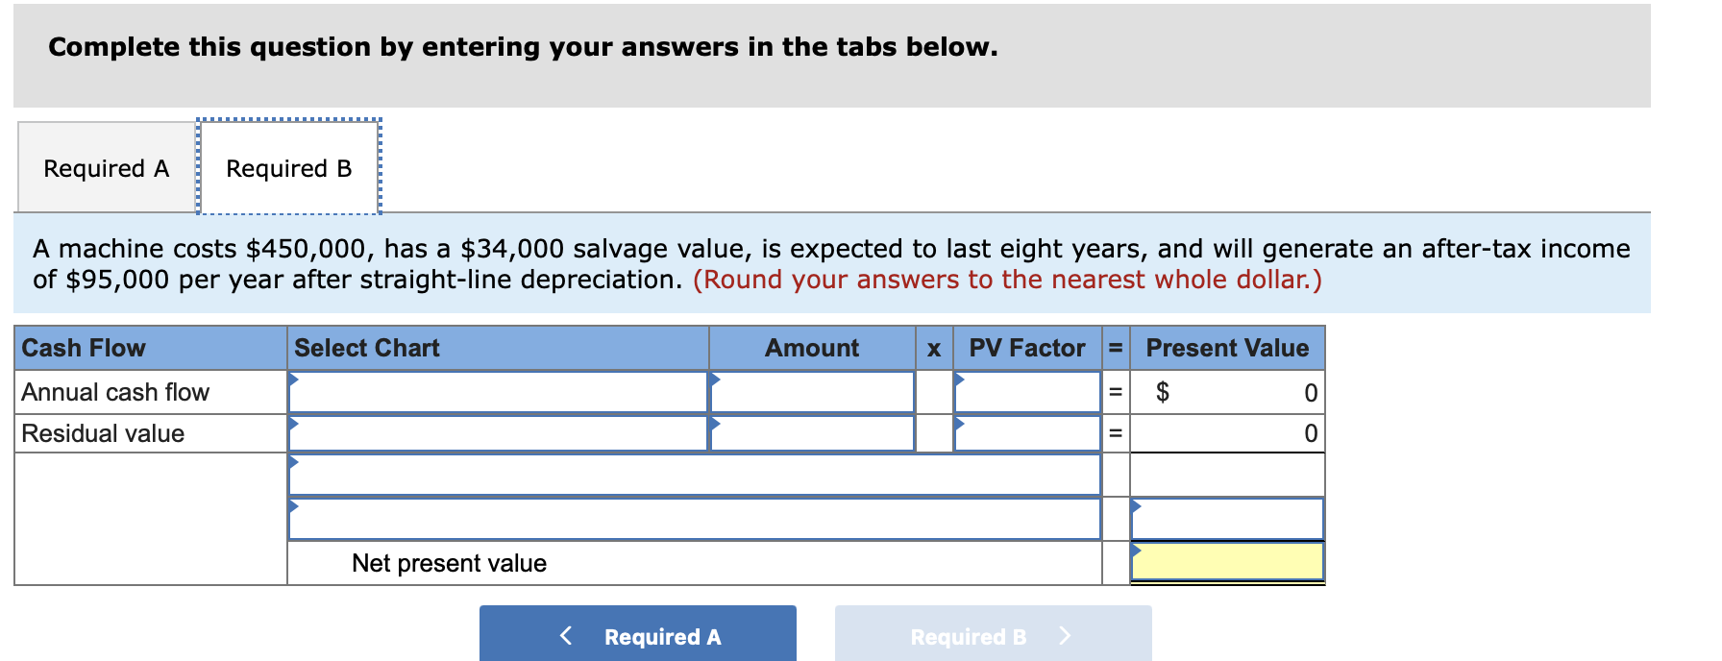Click the Required A navigation button
Viewport: 1722px width, 661px height.
click(x=637, y=634)
